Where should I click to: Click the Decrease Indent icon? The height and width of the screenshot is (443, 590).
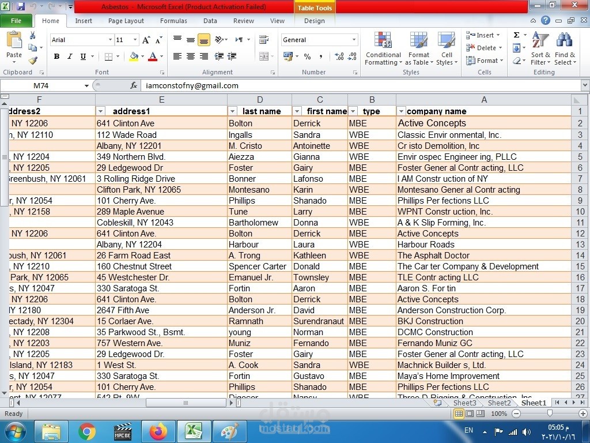click(219, 57)
